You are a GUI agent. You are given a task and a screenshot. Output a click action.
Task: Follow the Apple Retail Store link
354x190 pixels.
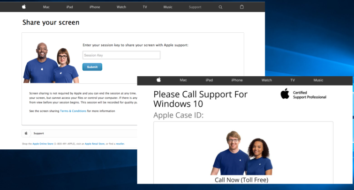95,144
